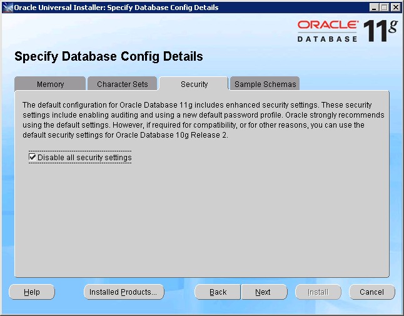Viewport: 404px width, 316px height.
Task: Switch to the Character Sets tab
Action: click(122, 84)
